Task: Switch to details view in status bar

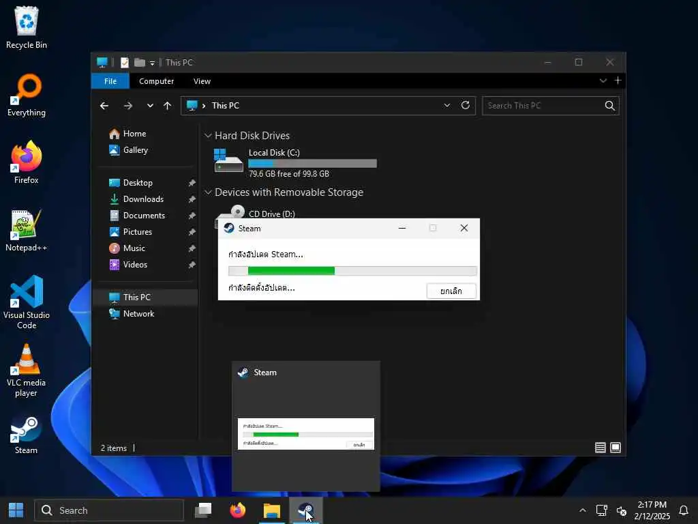Action: point(600,448)
